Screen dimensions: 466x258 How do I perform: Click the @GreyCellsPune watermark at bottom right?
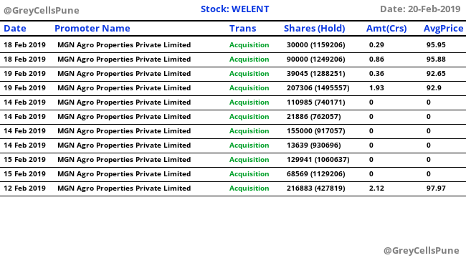pyautogui.click(x=422, y=251)
